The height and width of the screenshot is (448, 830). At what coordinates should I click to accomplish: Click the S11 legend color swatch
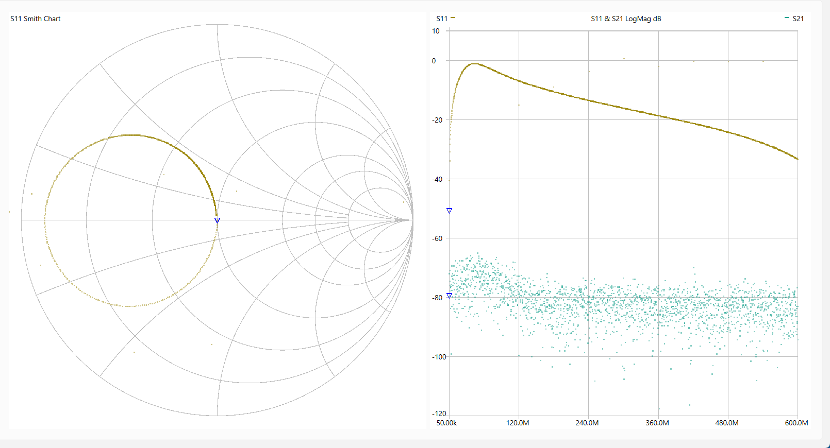coord(453,18)
